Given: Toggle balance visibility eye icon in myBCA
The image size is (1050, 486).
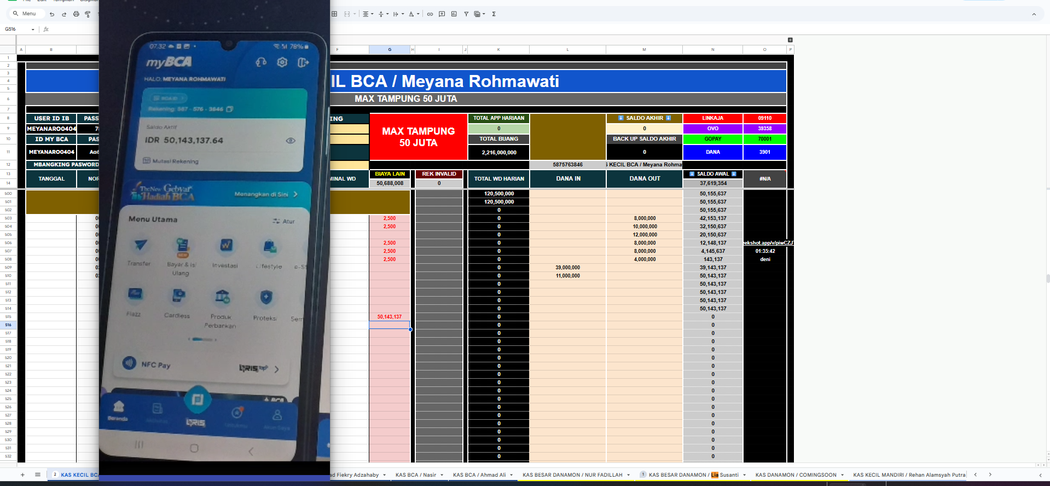Looking at the screenshot, I should [291, 141].
